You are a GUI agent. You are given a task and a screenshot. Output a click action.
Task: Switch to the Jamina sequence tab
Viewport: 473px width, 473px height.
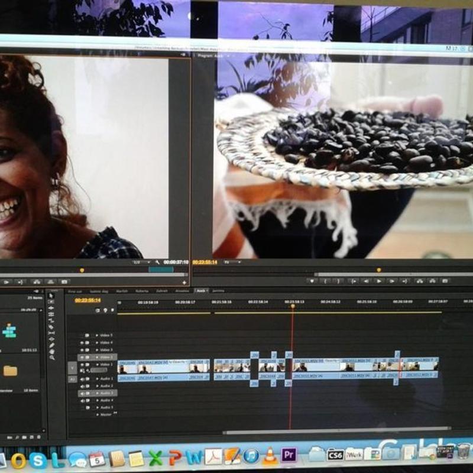click(x=218, y=291)
